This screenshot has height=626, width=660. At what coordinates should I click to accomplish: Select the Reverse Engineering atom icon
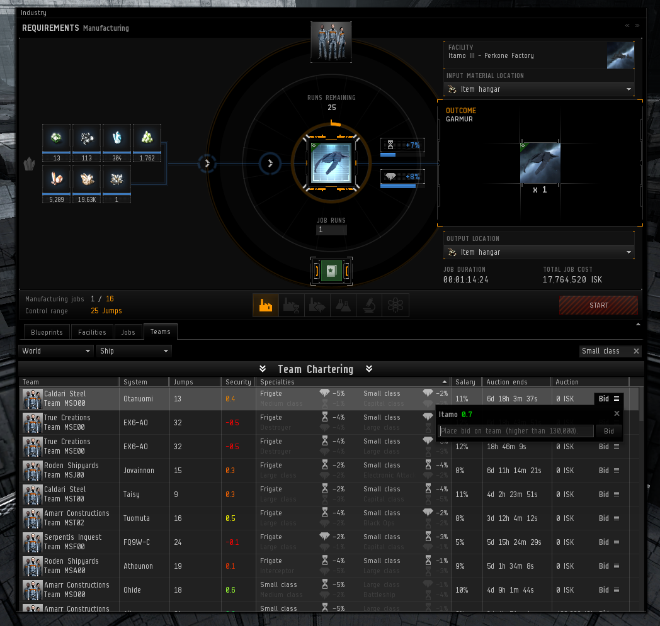pyautogui.click(x=395, y=305)
